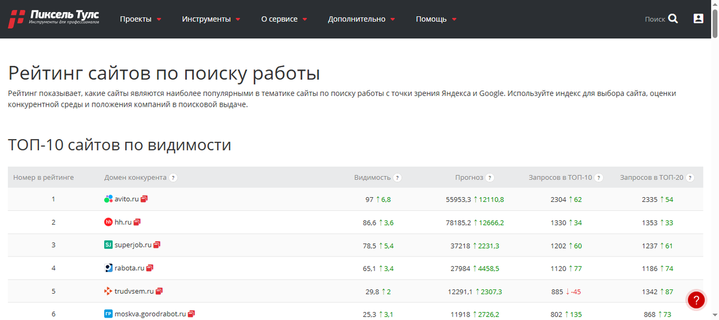Click visibility value 86,6 for hh.ru
Image resolution: width=719 pixels, height=320 pixels.
point(369,222)
